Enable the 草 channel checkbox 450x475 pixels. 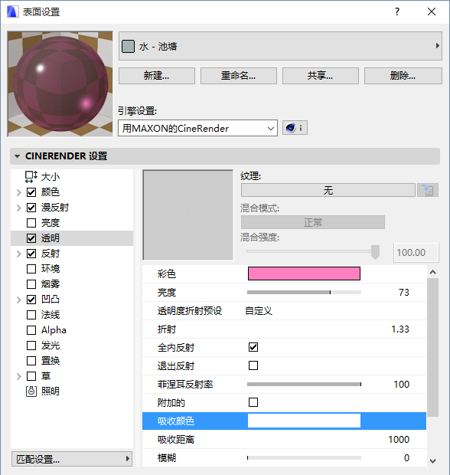(x=31, y=376)
